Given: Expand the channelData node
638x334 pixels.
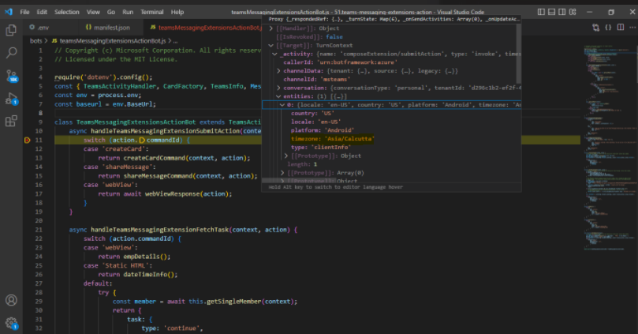Looking at the screenshot, I should click(278, 71).
